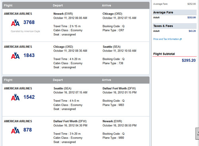This screenshot has height=146, width=199.
Task: Click the Operated by American Eagle text
Action: pyautogui.click(x=25, y=32)
